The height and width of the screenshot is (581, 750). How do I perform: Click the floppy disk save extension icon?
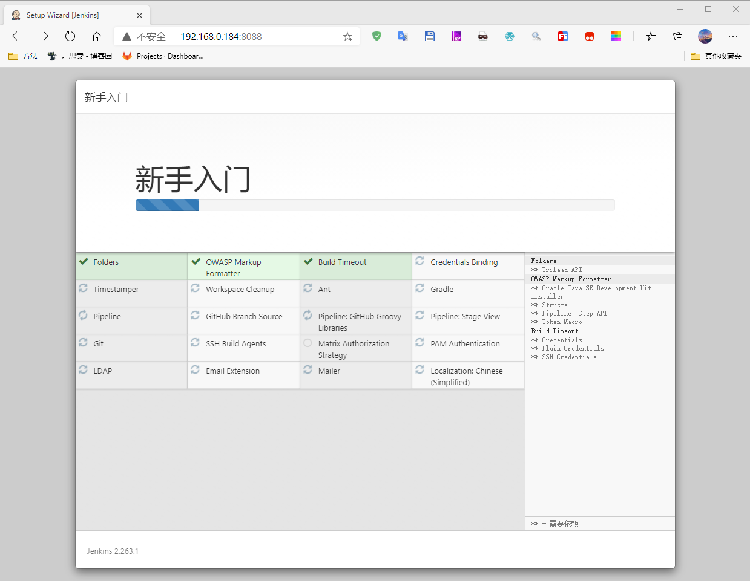point(430,36)
